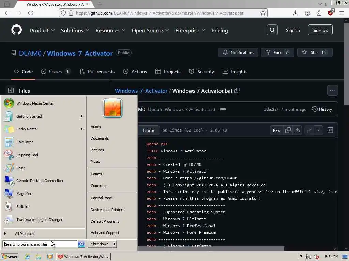The height and width of the screenshot is (261, 349).
Task: Click the browser back arrow
Action: click(x=7, y=13)
